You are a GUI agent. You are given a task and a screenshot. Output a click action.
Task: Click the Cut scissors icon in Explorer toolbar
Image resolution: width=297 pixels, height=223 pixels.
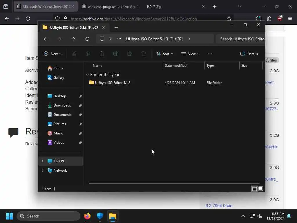[74, 54]
